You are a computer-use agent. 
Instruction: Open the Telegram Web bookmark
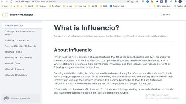coord(117,6)
